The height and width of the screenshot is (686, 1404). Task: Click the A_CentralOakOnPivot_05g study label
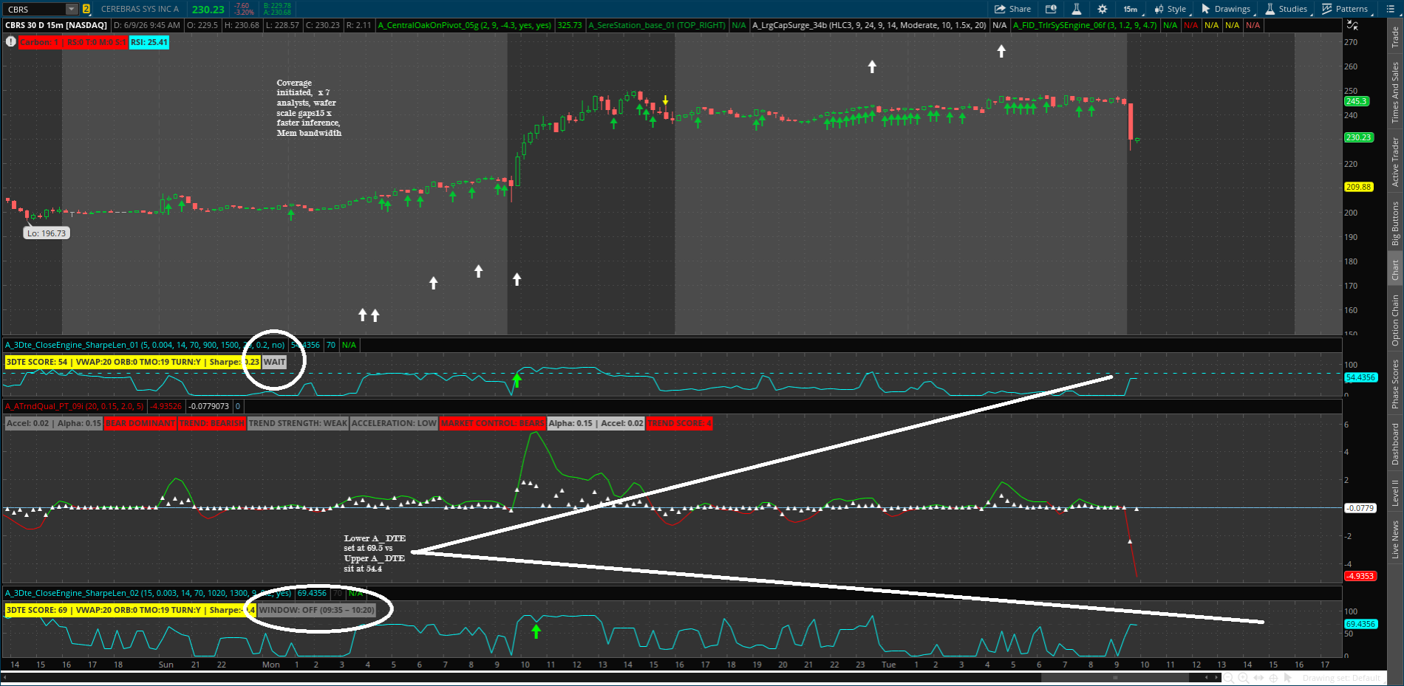[x=465, y=25]
